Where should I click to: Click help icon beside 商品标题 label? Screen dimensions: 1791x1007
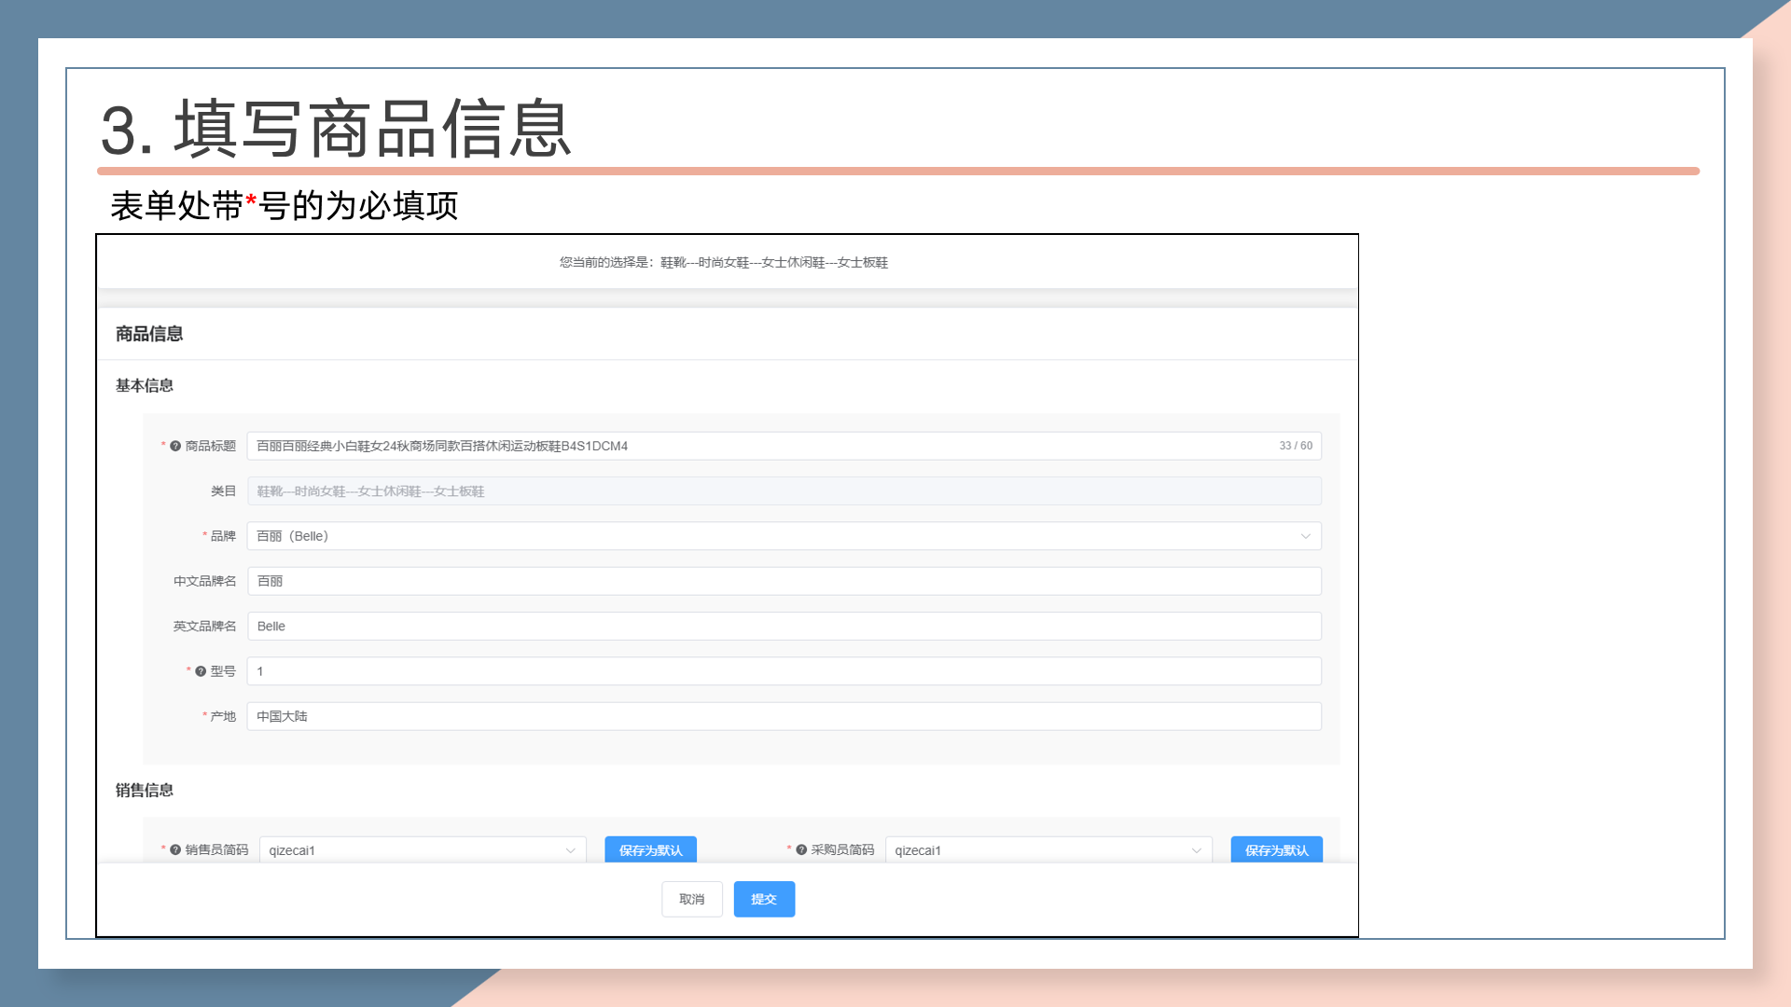(x=175, y=447)
